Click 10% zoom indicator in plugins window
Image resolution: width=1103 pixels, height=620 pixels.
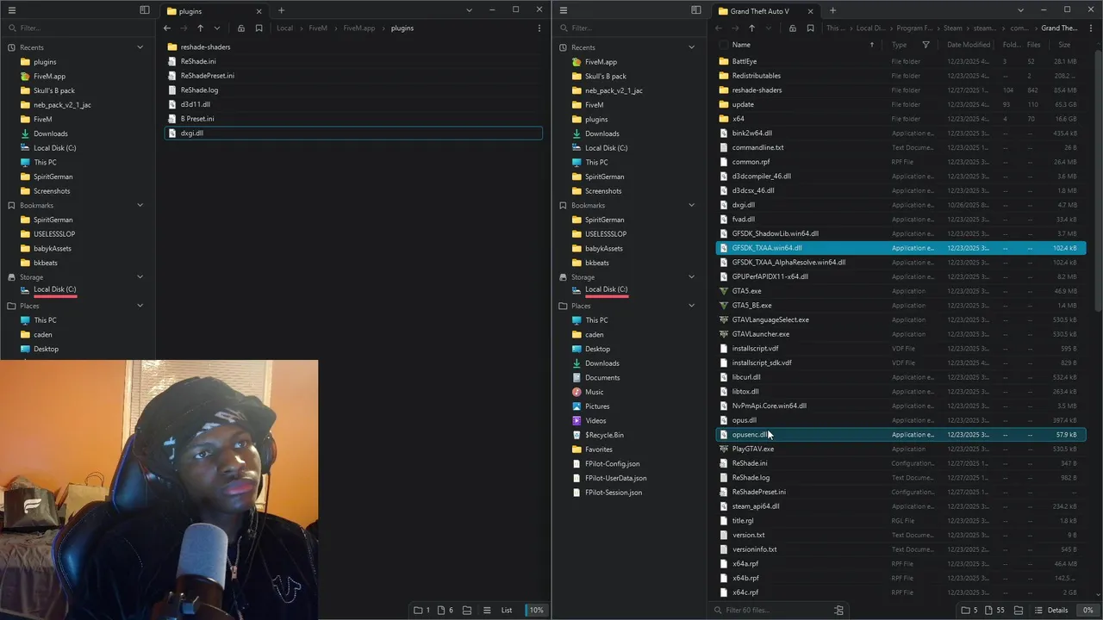click(536, 611)
